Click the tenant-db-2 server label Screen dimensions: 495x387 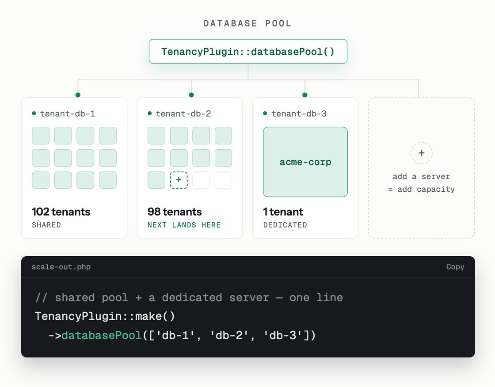(x=183, y=114)
